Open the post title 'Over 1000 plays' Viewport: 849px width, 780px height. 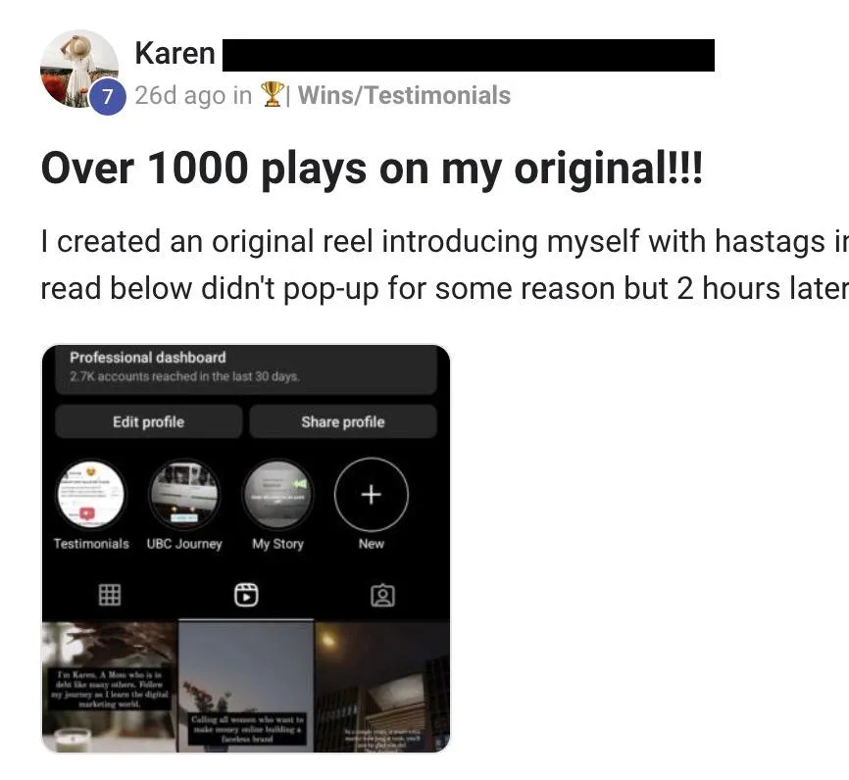click(372, 169)
